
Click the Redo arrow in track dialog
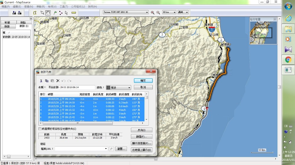click(69, 81)
